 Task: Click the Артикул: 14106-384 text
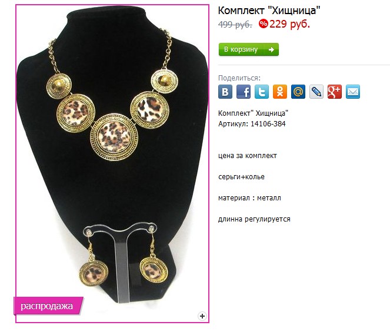pyautogui.click(x=252, y=124)
